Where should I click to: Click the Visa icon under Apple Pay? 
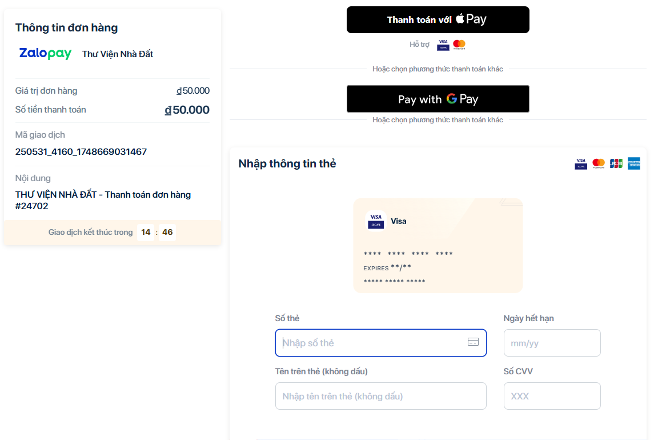click(x=443, y=45)
